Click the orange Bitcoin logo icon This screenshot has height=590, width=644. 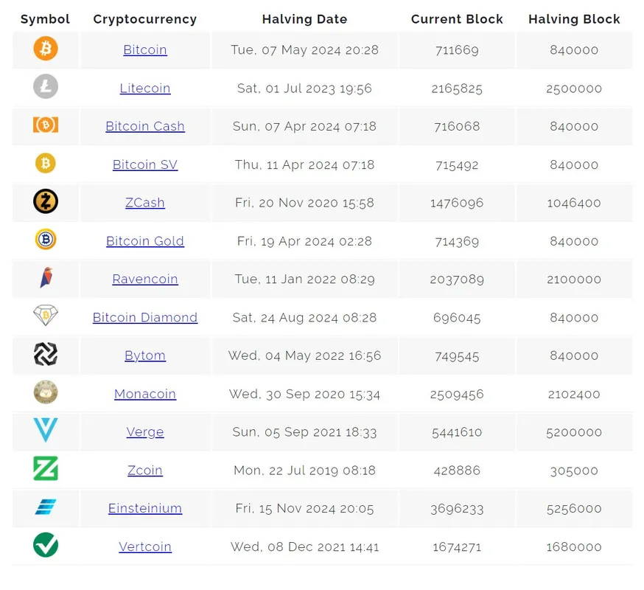coord(46,49)
